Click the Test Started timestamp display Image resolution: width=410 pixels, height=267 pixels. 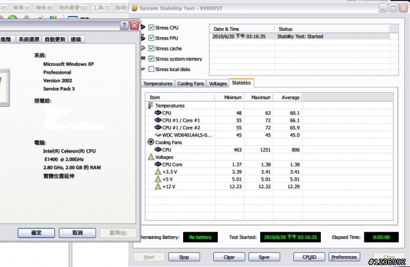tap(290, 237)
